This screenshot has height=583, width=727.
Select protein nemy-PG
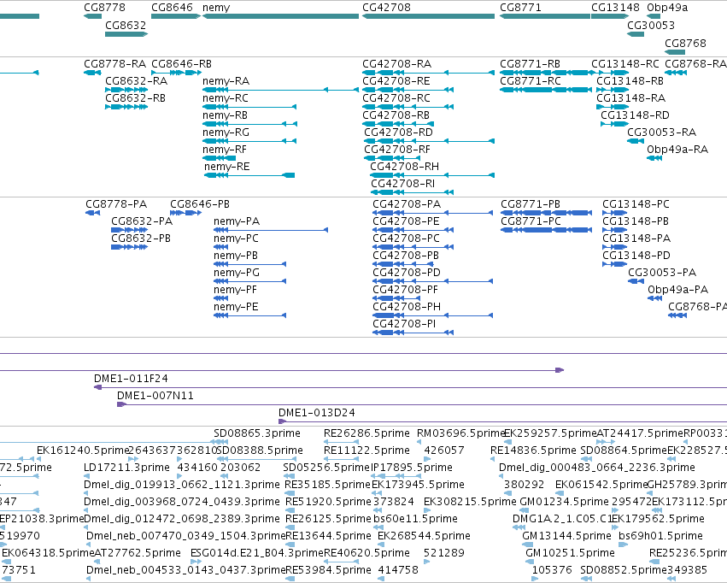(x=250, y=281)
